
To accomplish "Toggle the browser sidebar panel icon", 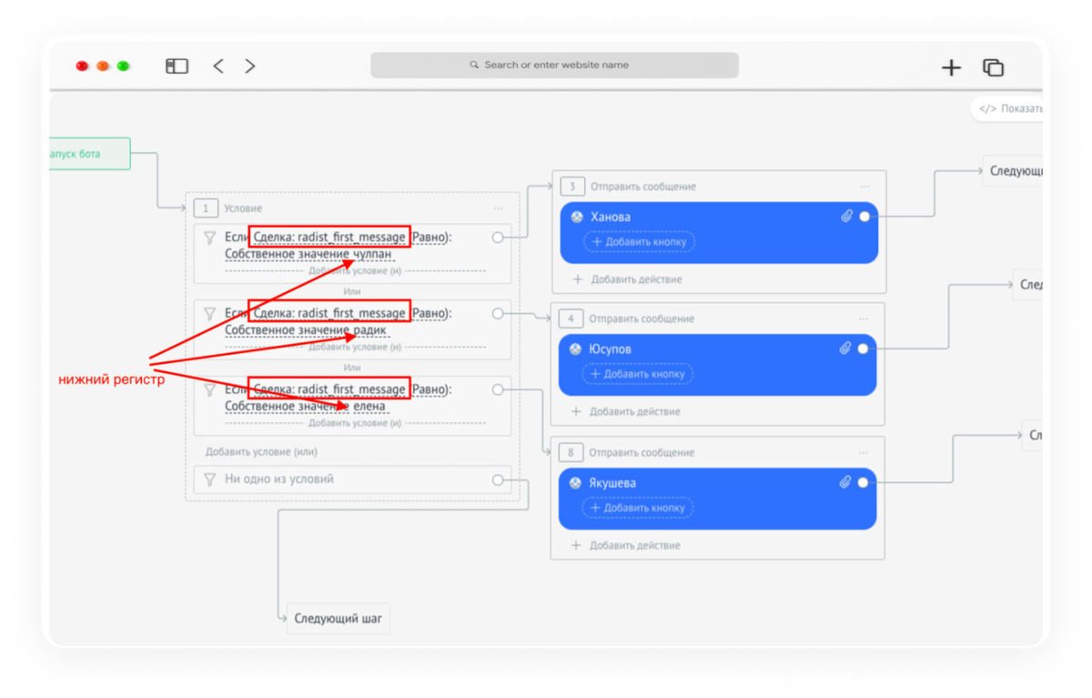I will pyautogui.click(x=177, y=66).
